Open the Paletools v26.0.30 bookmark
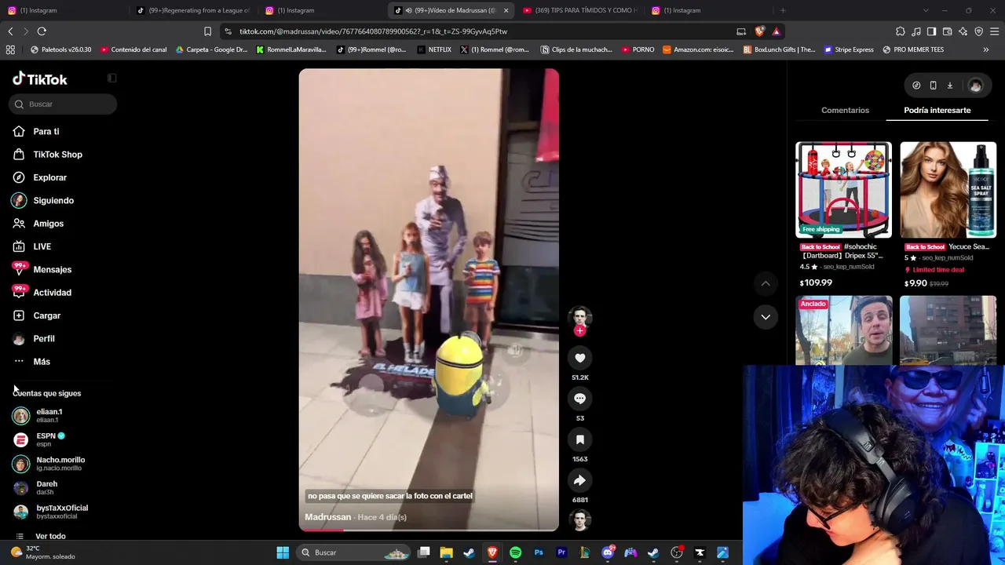The image size is (1005, 565). pyautogui.click(x=60, y=49)
